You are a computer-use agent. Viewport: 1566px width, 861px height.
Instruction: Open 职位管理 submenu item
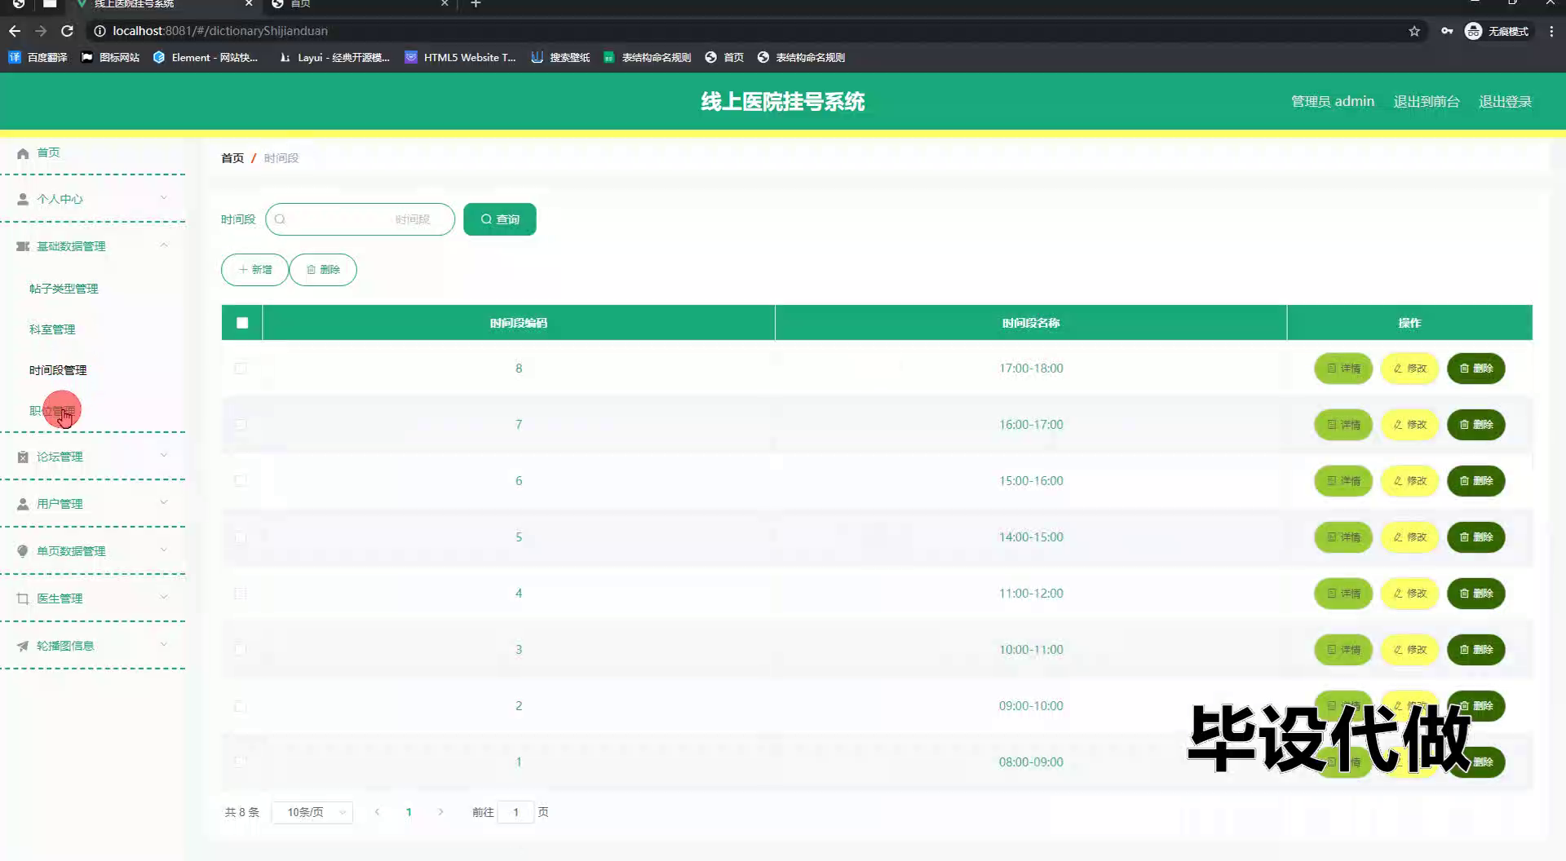point(52,411)
